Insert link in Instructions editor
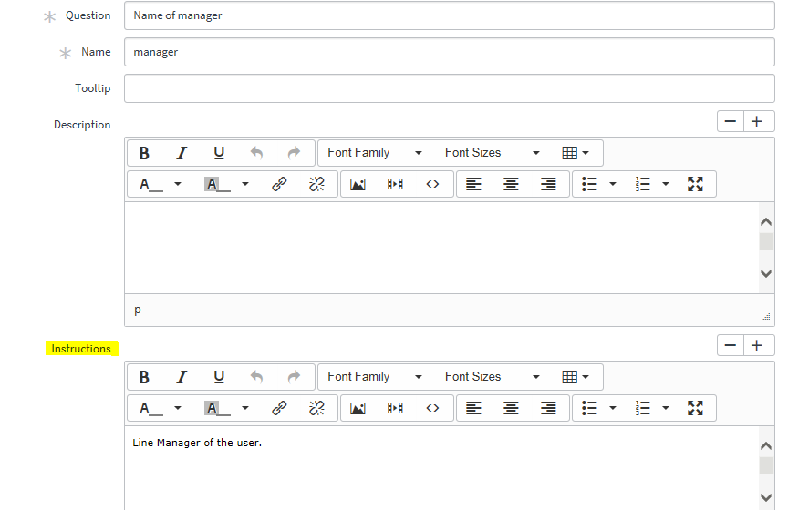This screenshot has width=809, height=510. pos(279,408)
